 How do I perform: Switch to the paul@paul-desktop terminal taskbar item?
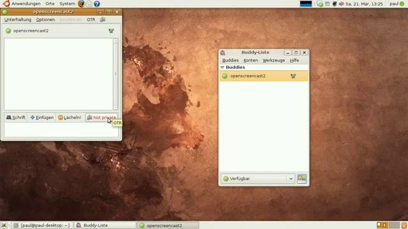(43, 225)
